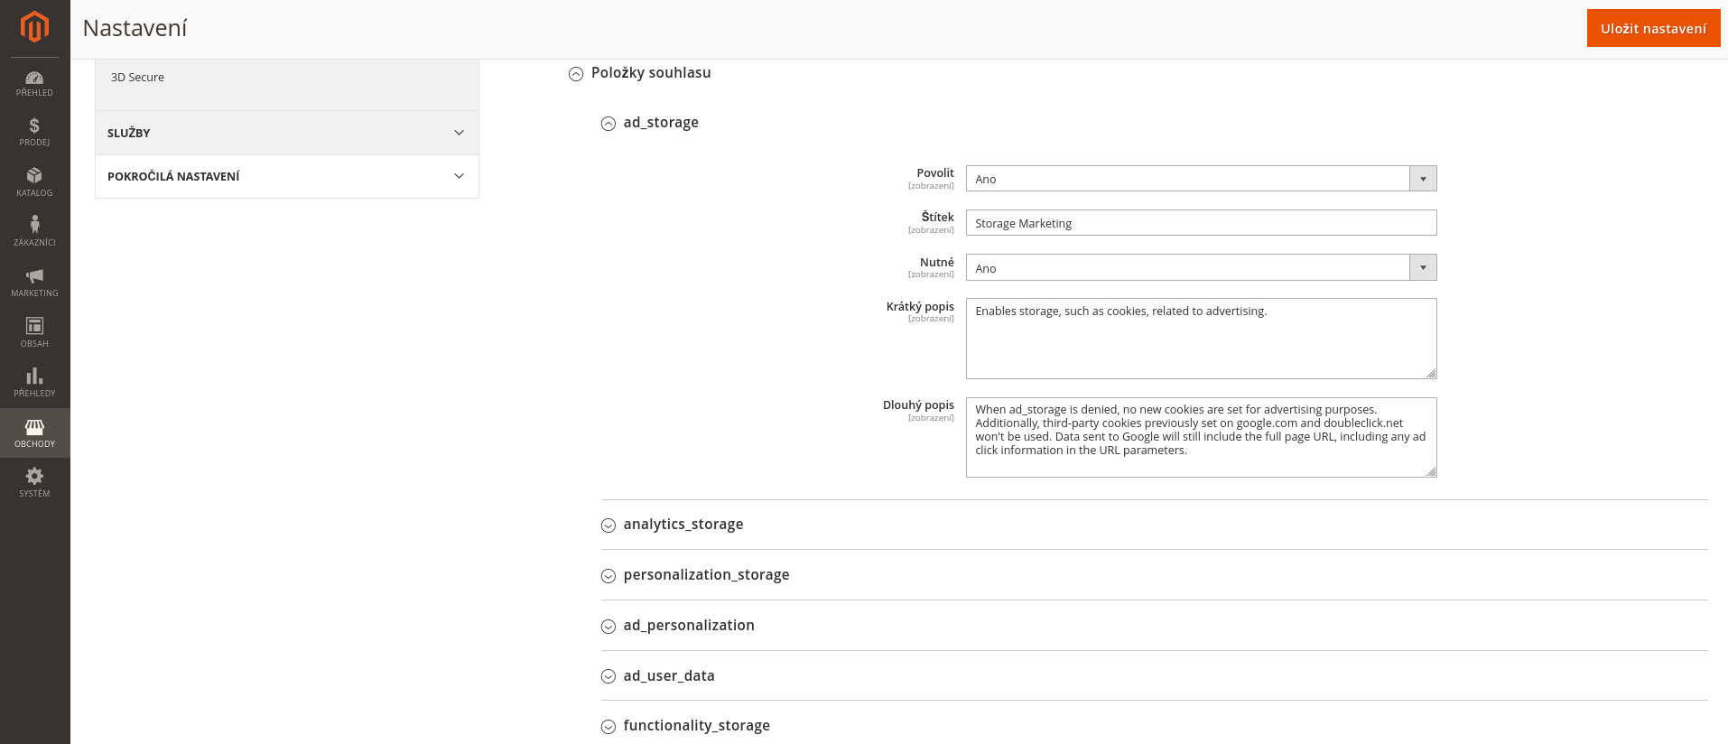The height and width of the screenshot is (744, 1728).
Task: Click the Krátký popis resize handle
Action: tap(1431, 374)
